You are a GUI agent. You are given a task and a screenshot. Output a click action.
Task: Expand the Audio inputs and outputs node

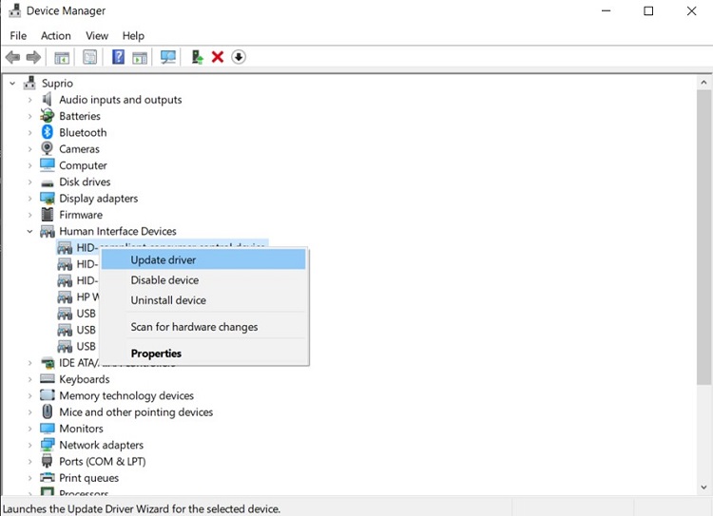click(x=29, y=100)
